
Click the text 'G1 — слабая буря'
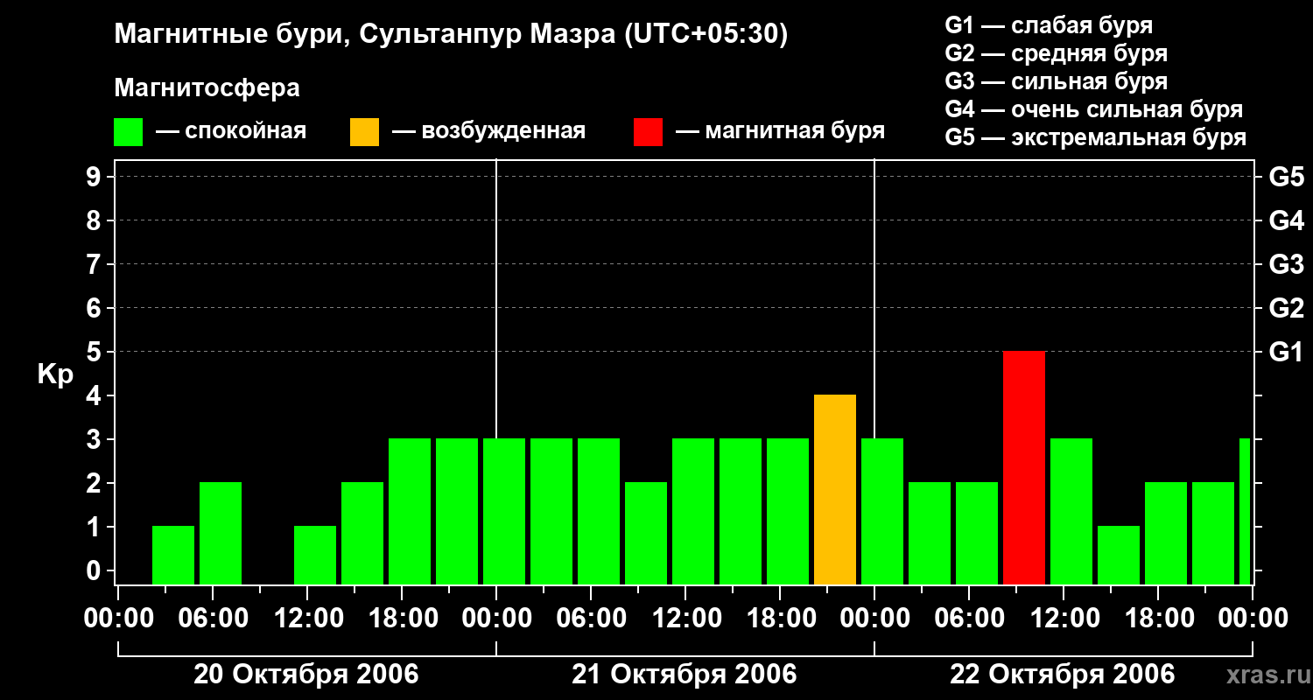[1049, 25]
